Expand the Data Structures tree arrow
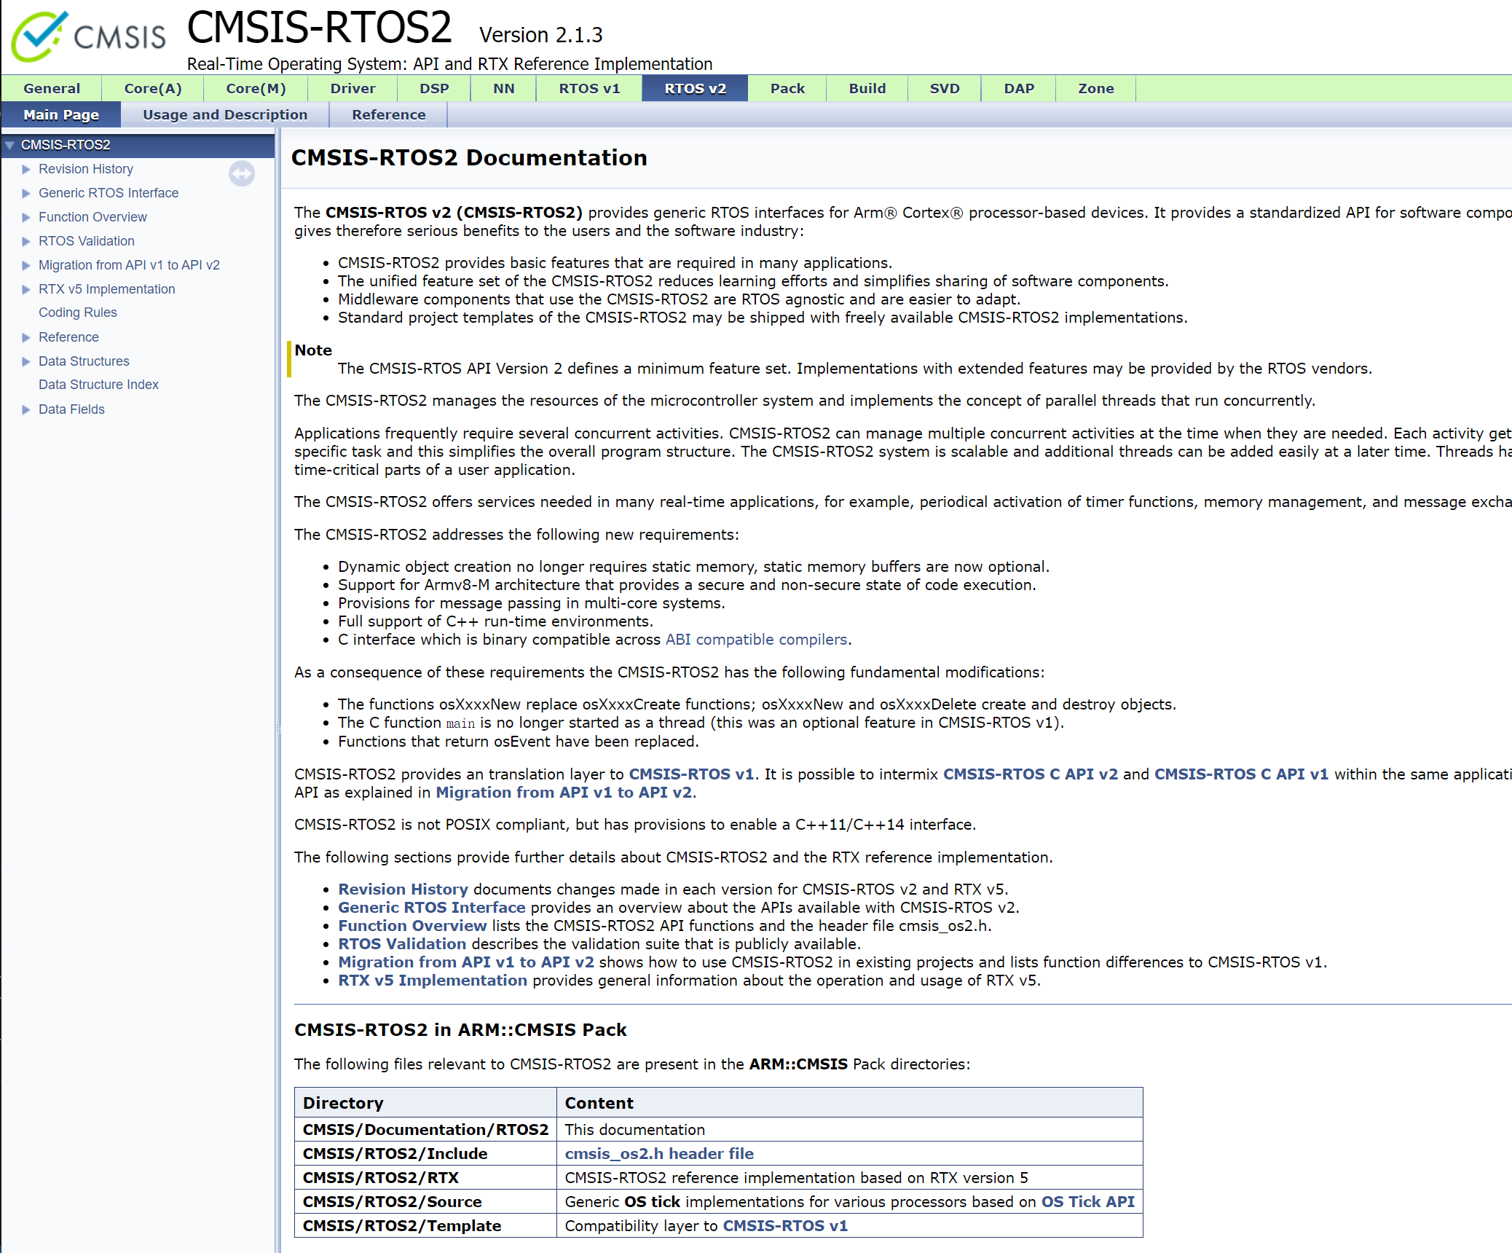This screenshot has height=1253, width=1512. (26, 361)
